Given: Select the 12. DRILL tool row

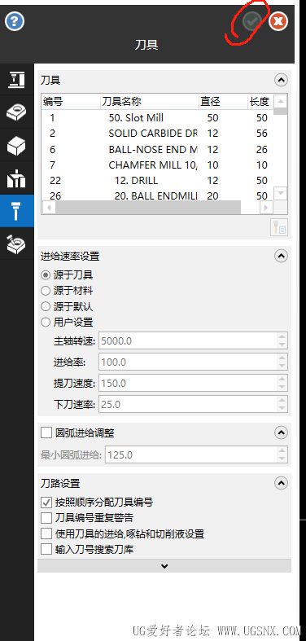Looking at the screenshot, I should tap(157, 181).
